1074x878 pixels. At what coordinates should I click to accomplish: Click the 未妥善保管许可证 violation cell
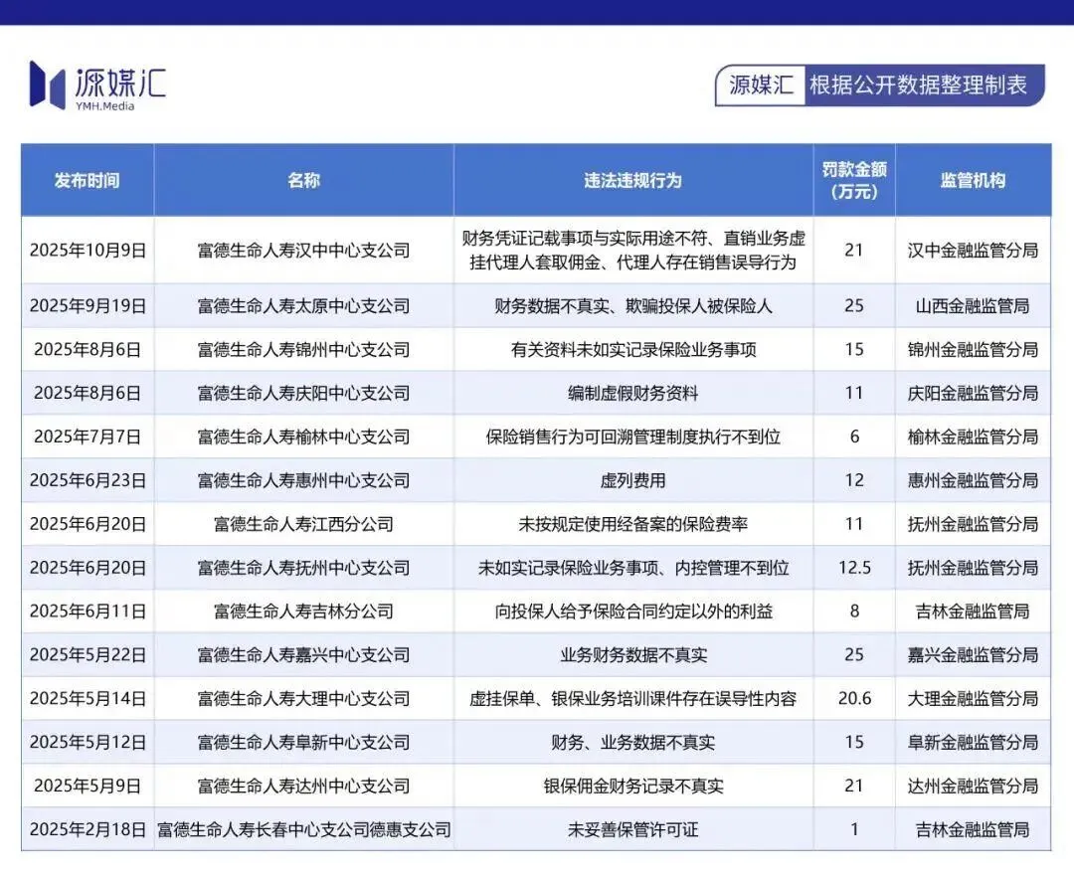tap(633, 829)
